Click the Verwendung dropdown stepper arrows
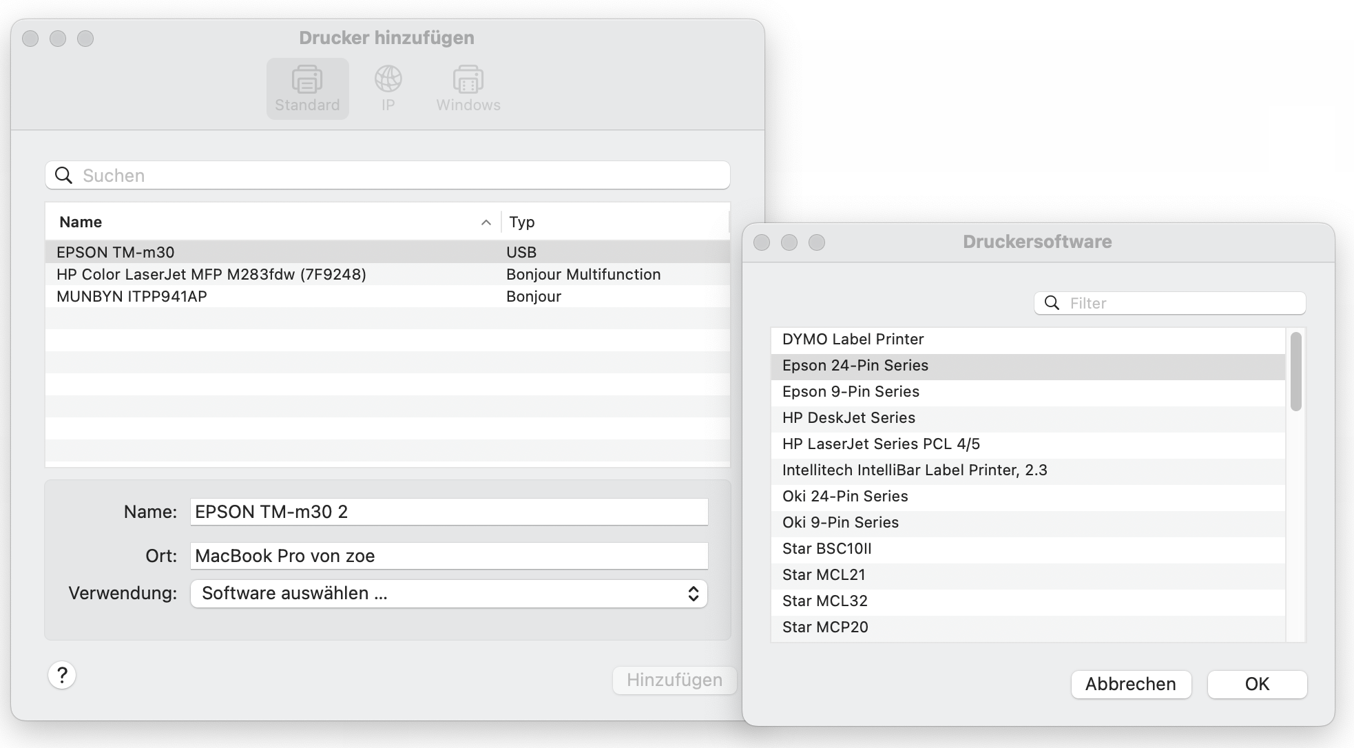Viewport: 1354px width, 748px height. pyautogui.click(x=694, y=594)
